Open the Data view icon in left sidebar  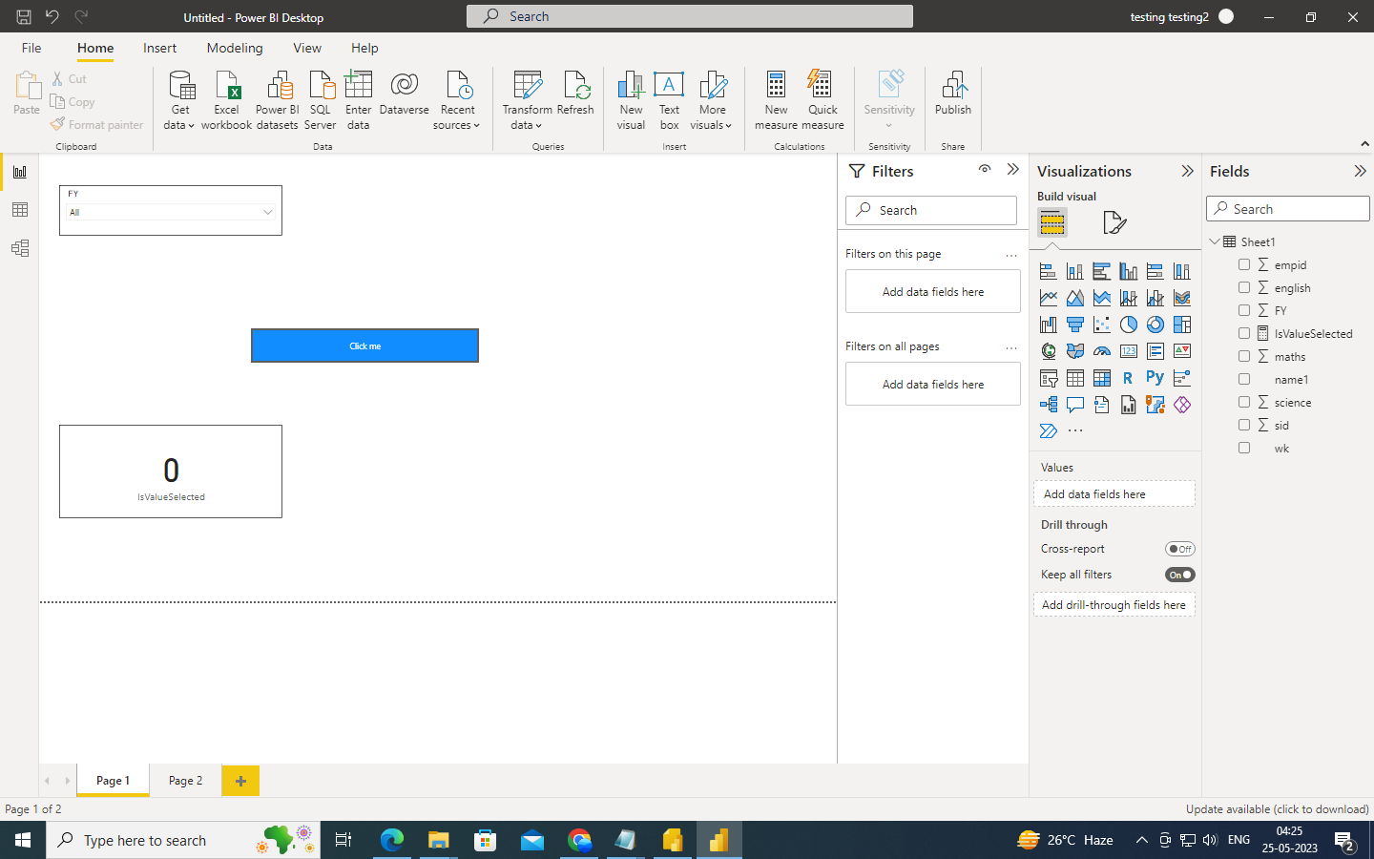coord(20,210)
